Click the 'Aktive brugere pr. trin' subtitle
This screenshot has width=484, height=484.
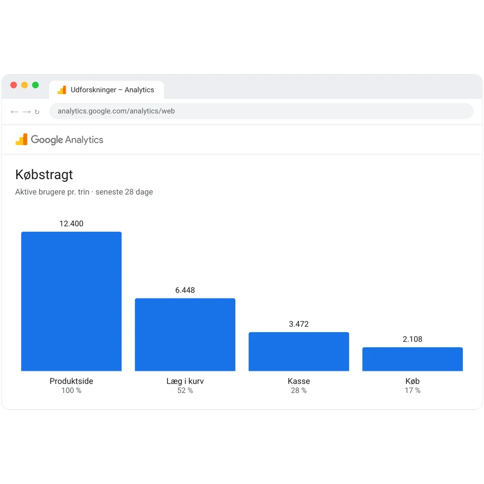coord(84,192)
